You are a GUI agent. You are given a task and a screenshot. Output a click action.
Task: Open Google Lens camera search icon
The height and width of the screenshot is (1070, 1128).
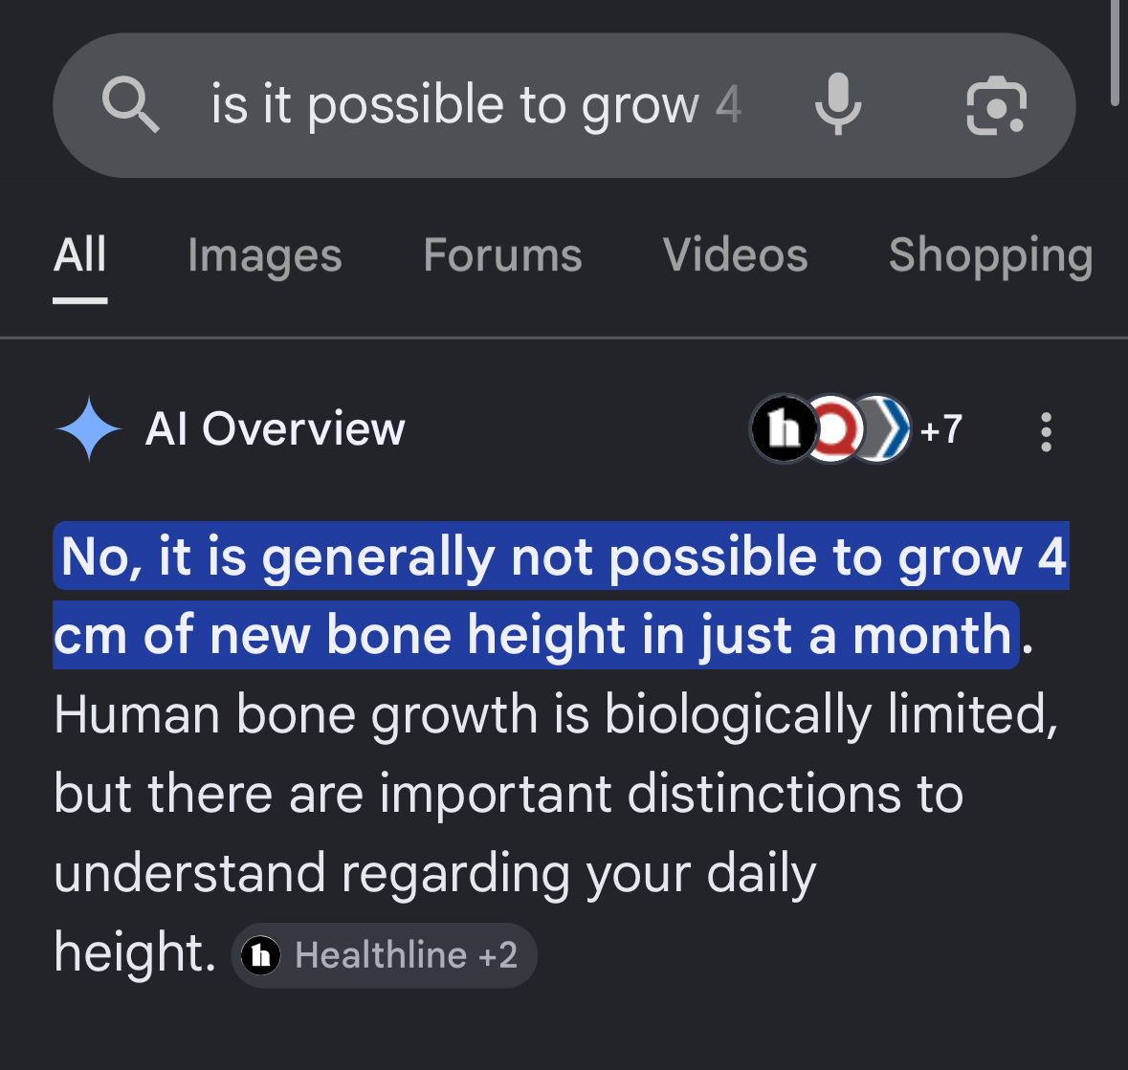click(x=996, y=106)
